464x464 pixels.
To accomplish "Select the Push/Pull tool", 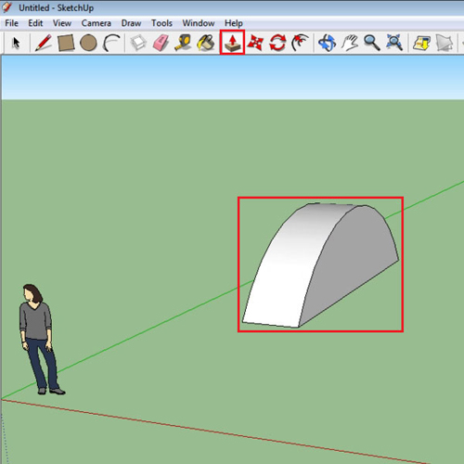I will tap(232, 43).
